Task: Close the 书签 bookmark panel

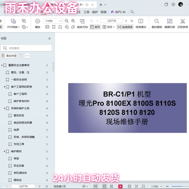Action: click(x=50, y=39)
